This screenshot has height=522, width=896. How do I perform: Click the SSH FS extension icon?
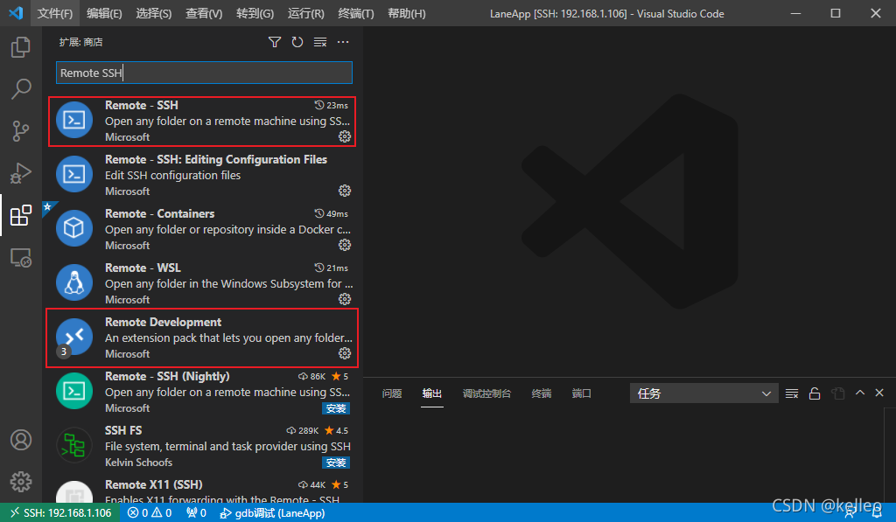pos(74,445)
